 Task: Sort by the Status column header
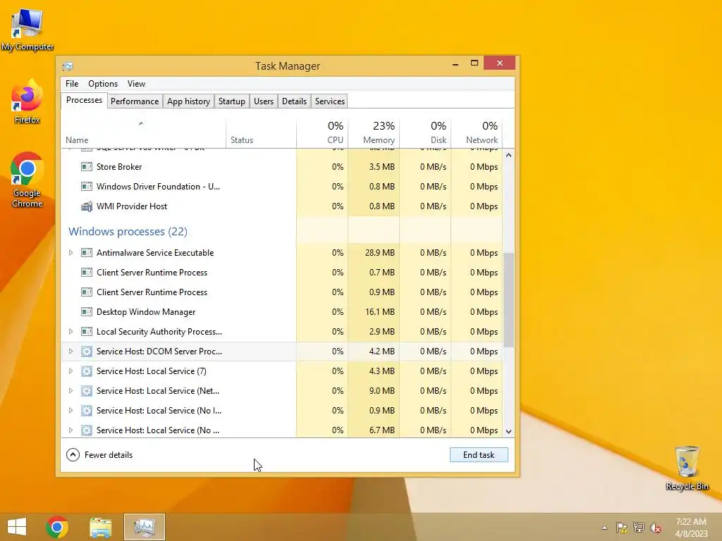(x=261, y=133)
